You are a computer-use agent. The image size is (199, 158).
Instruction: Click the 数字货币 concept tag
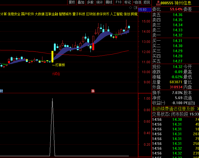click(103, 14)
